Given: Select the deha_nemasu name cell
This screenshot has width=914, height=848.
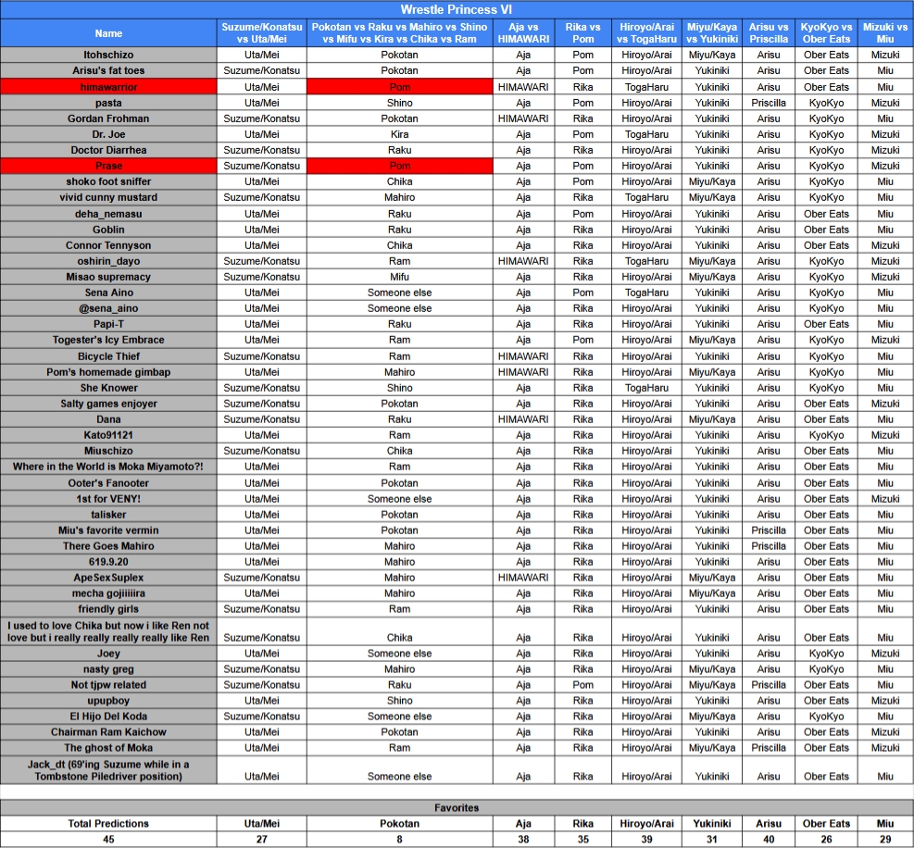Looking at the screenshot, I should pos(108,214).
